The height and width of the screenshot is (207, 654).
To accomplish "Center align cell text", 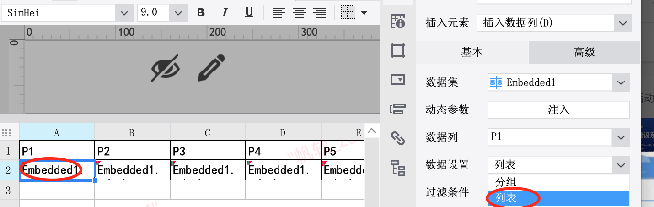I will click(299, 13).
